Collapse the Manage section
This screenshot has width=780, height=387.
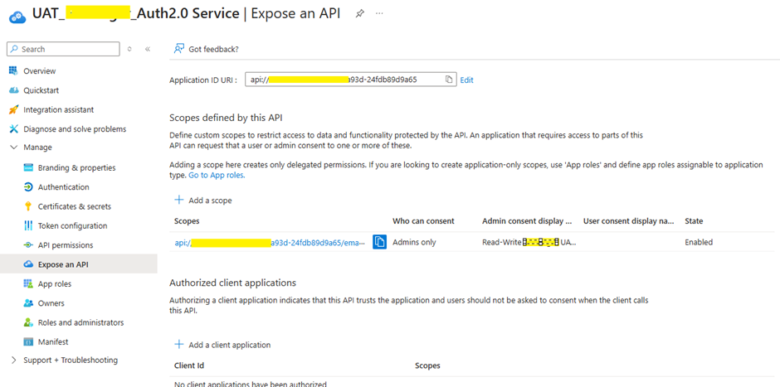(x=13, y=148)
